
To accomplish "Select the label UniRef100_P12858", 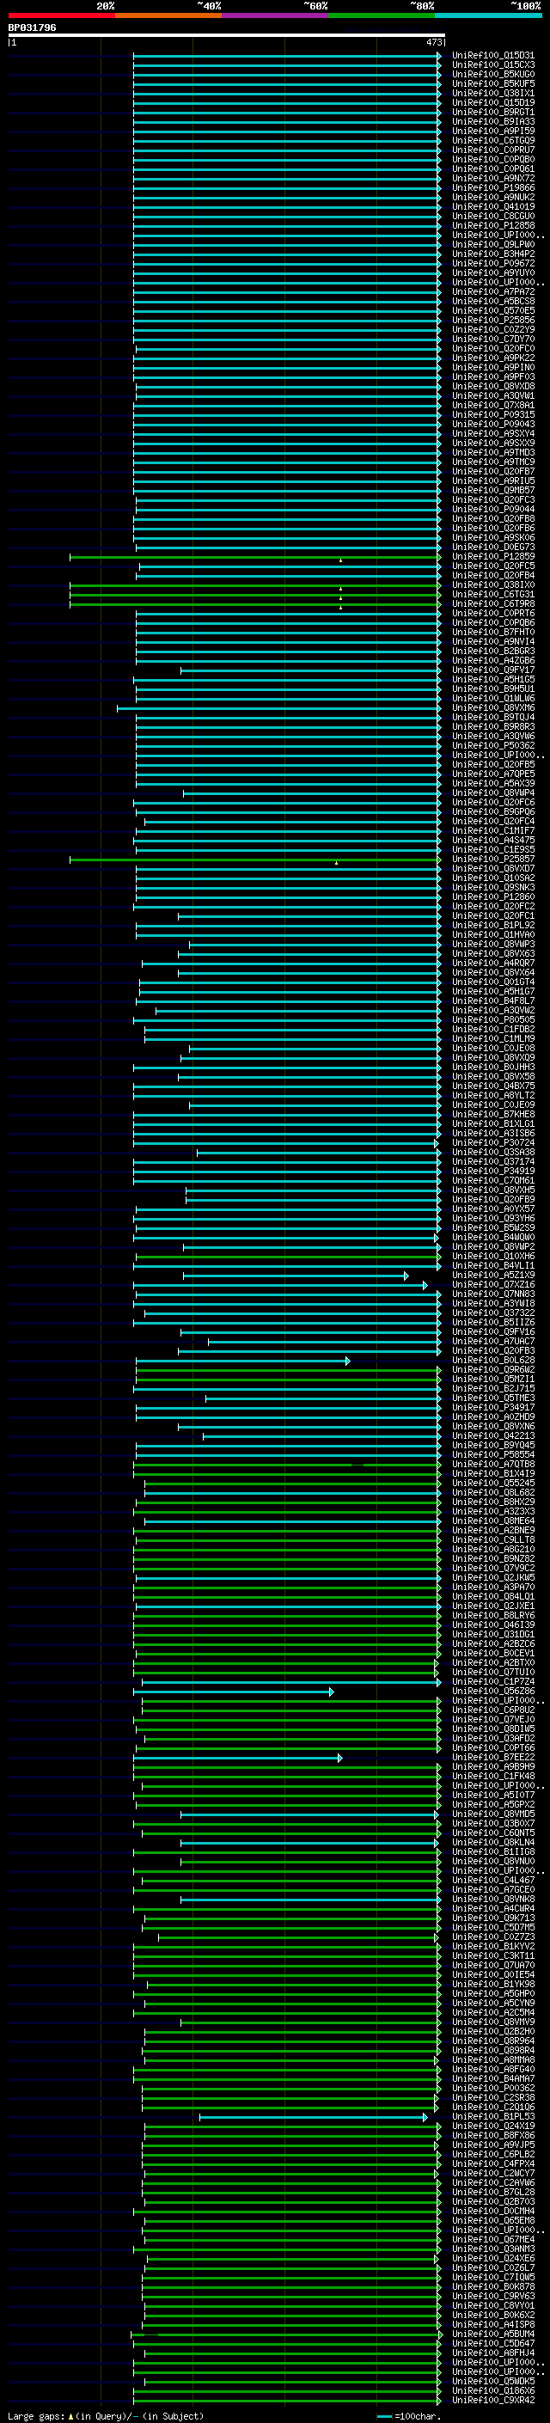I will pos(492,226).
